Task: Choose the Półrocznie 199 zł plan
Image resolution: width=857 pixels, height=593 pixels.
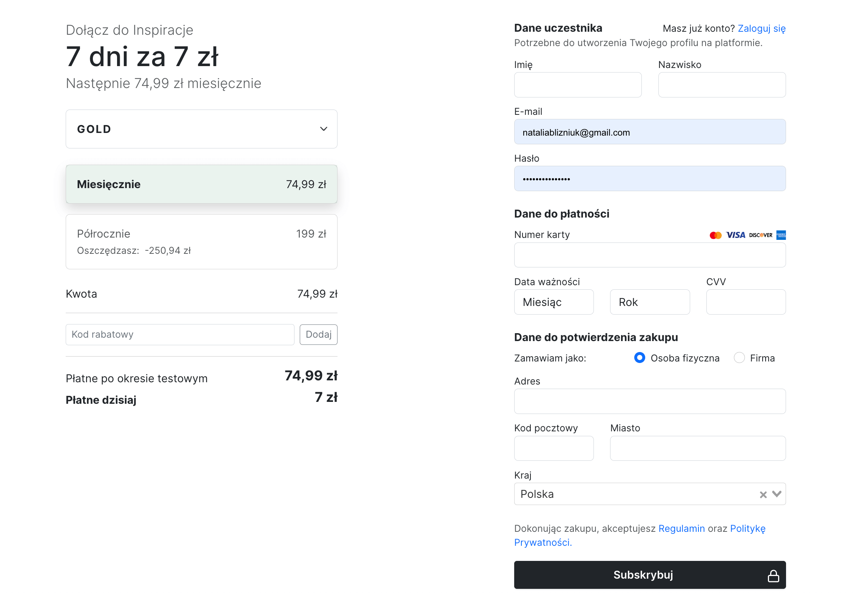Action: click(201, 242)
